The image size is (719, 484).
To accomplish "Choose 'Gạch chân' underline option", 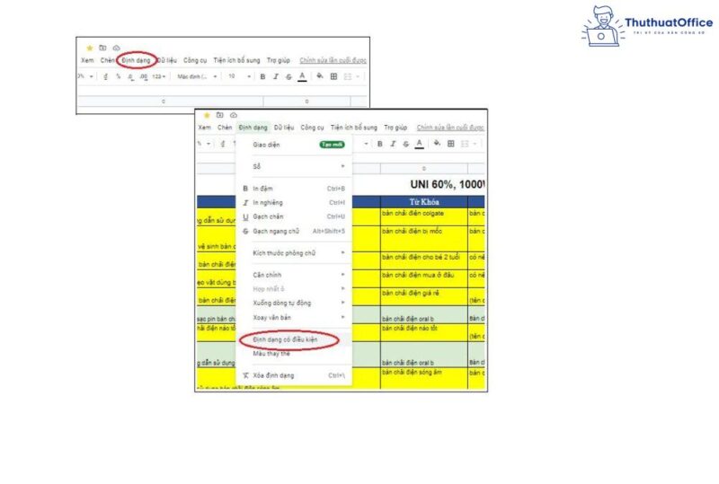I will point(294,216).
